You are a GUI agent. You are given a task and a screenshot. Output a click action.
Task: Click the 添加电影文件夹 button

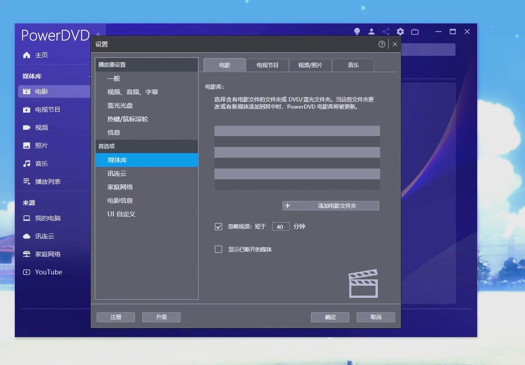pos(330,205)
